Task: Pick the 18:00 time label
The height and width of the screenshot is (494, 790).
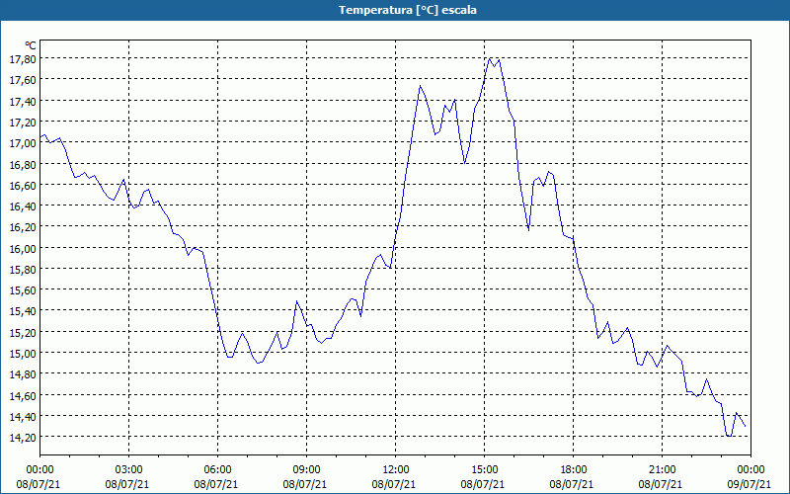Action: (x=574, y=470)
